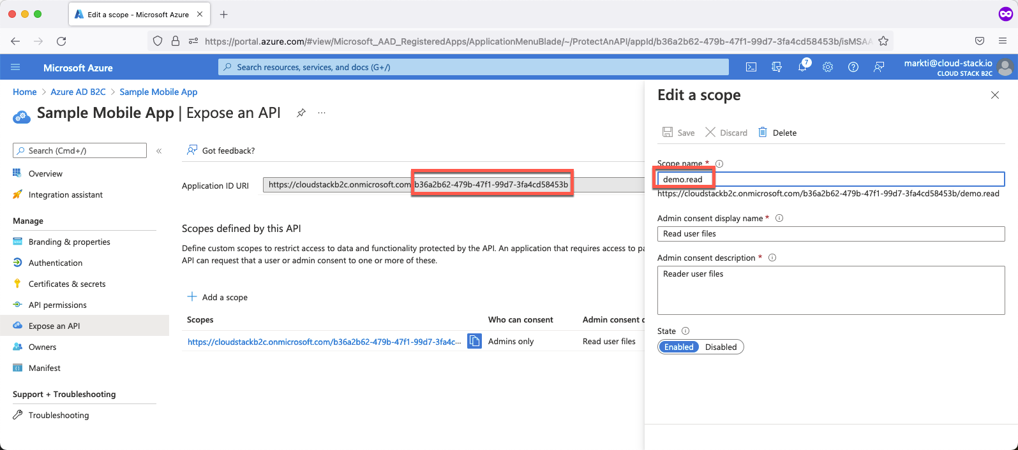Save the scope changes
The height and width of the screenshot is (450, 1018).
(678, 133)
